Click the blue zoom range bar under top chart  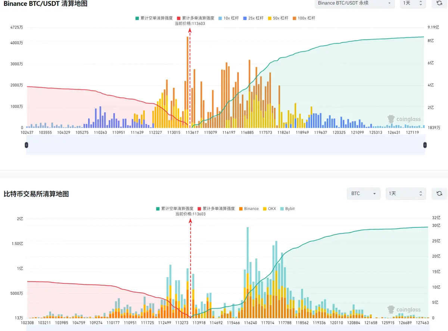[226, 145]
